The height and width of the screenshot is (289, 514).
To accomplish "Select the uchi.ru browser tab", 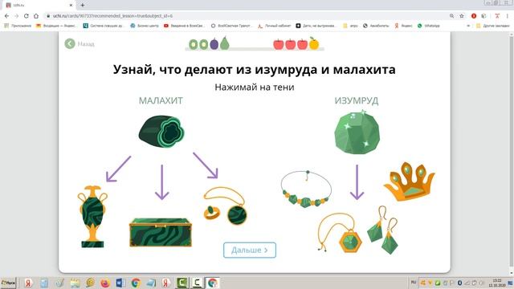I will pyautogui.click(x=39, y=6).
